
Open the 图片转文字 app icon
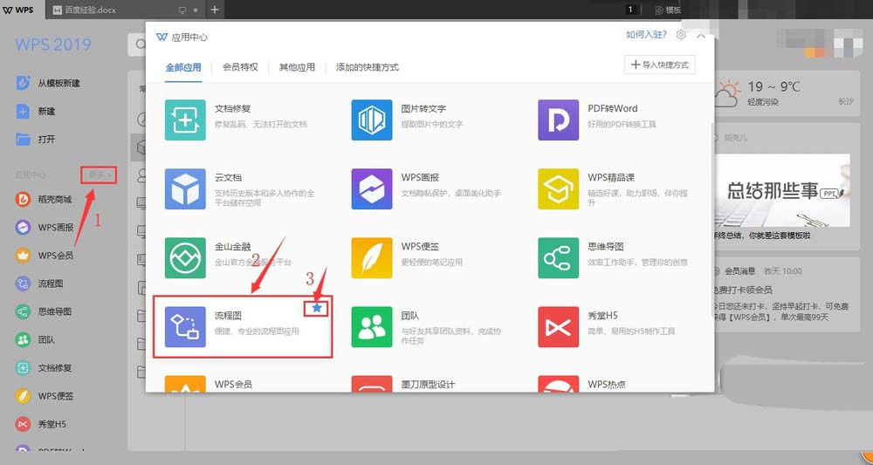pyautogui.click(x=372, y=120)
